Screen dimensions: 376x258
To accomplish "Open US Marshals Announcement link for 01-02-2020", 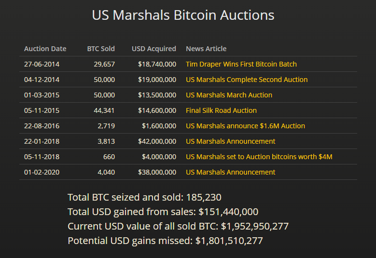I will click(x=230, y=172).
